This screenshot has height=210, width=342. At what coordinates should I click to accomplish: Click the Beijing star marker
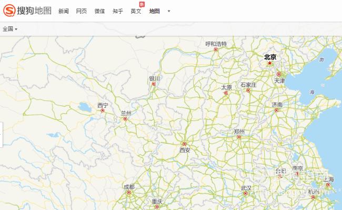pyautogui.click(x=270, y=63)
